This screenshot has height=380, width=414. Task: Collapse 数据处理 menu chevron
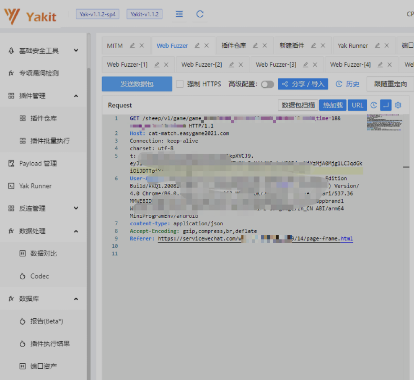(76, 231)
